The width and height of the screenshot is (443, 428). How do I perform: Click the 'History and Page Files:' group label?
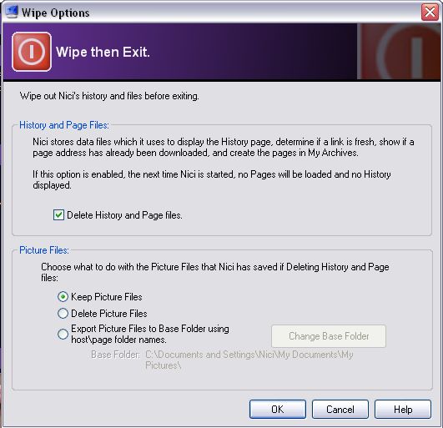click(64, 125)
